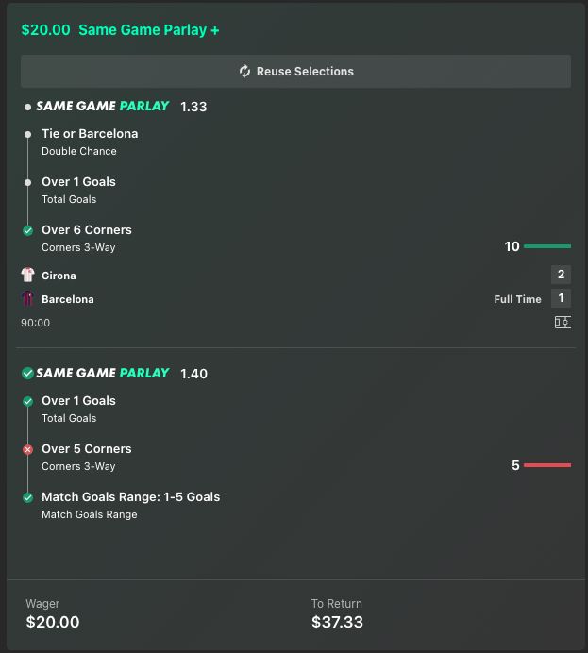588x653 pixels.
Task: Click the green corners progress bar showing 10
Action: click(547, 246)
